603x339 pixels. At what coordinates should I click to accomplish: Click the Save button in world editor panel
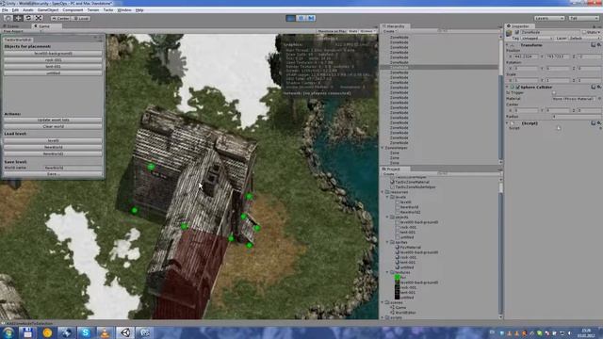pos(53,174)
